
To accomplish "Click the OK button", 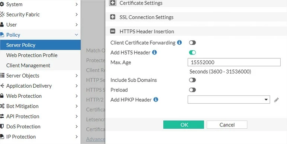I will [x=184, y=125].
